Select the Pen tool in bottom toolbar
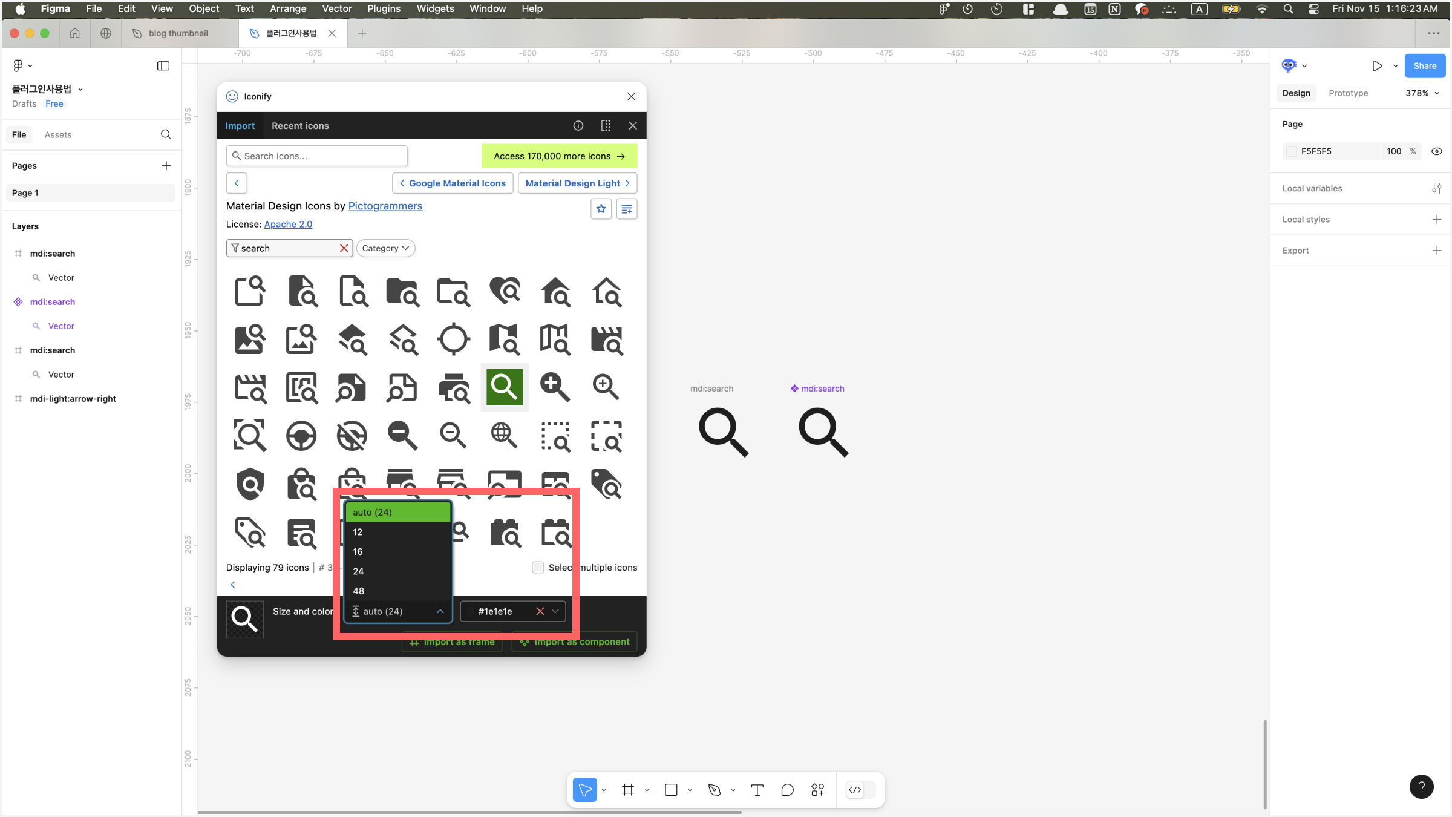 (715, 790)
